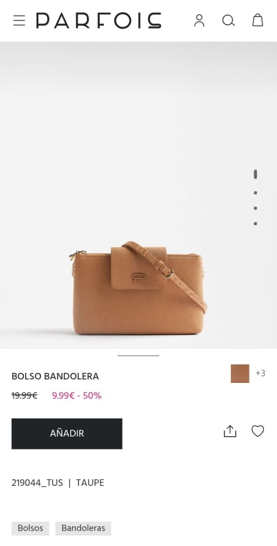The height and width of the screenshot is (546, 277).
Task: Click the AÑADIR button
Action: click(x=66, y=434)
